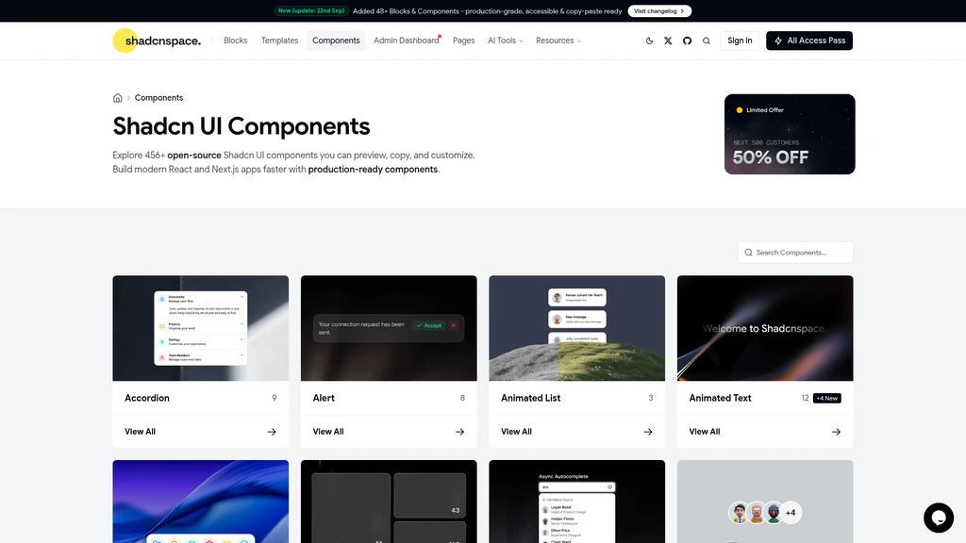Click the Sign In button
Viewport: 966px width, 543px height.
point(740,41)
